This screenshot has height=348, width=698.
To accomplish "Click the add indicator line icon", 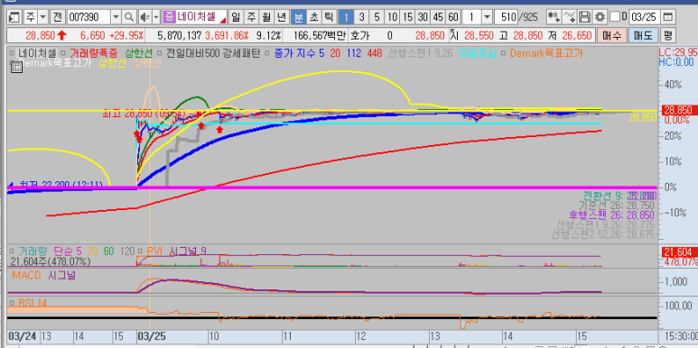I will click(x=570, y=17).
